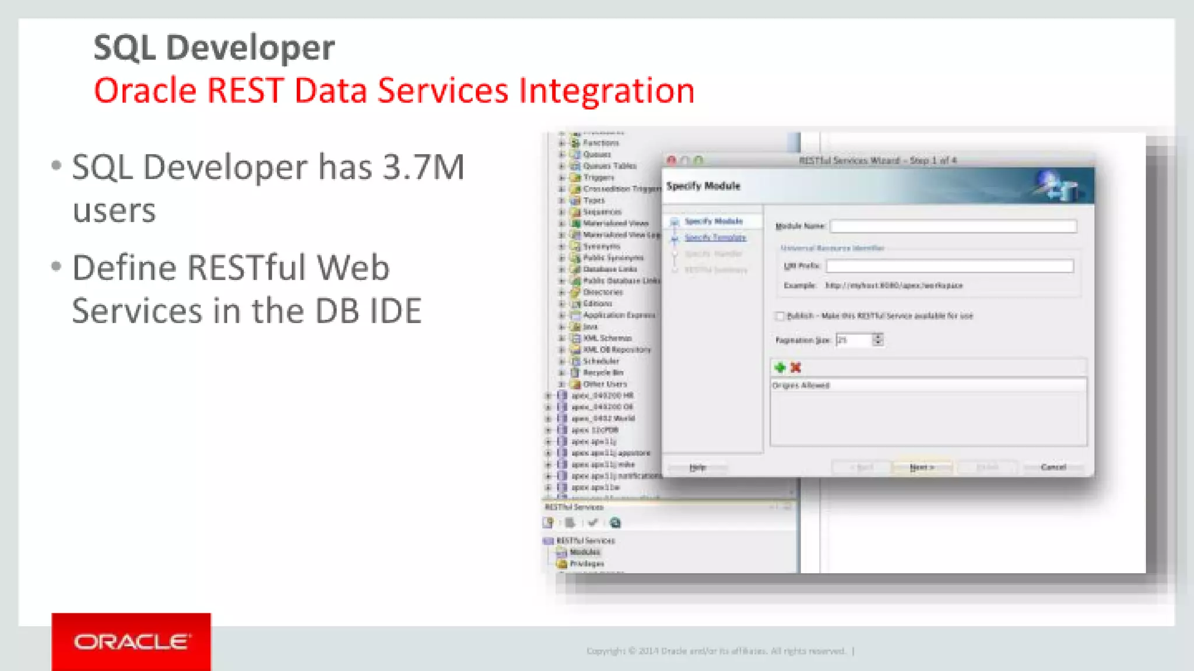Expand the Java tree node
The image size is (1194, 671).
click(562, 327)
